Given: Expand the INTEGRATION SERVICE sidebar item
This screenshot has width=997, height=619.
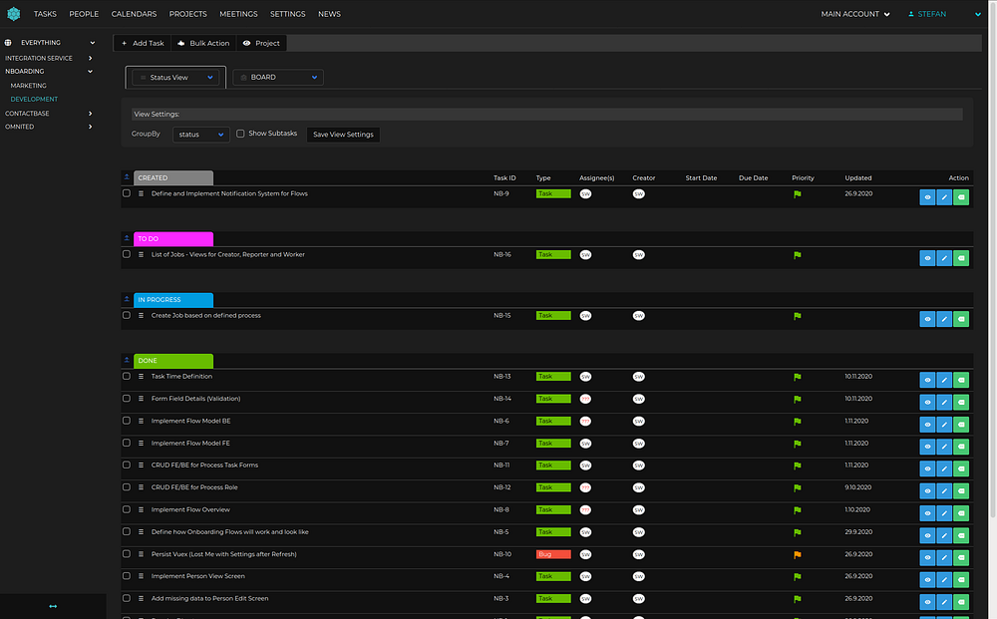Looking at the screenshot, I should [90, 58].
